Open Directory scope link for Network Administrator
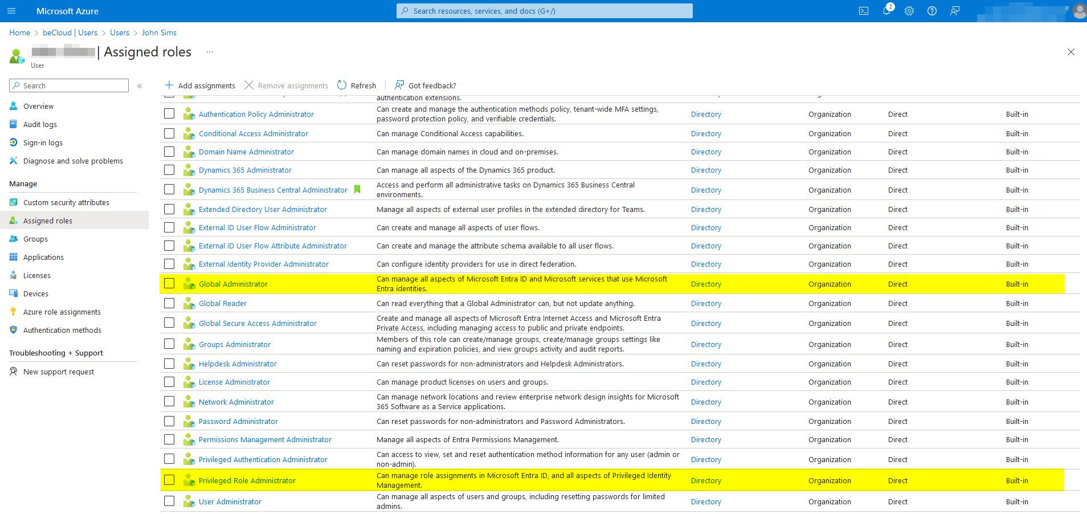Screen dimensions: 1087x514 [x=706, y=402]
